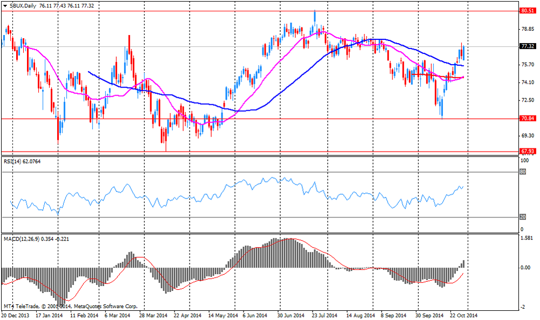
Task: Click the 75.70 price axis value
Action: pyautogui.click(x=527, y=65)
